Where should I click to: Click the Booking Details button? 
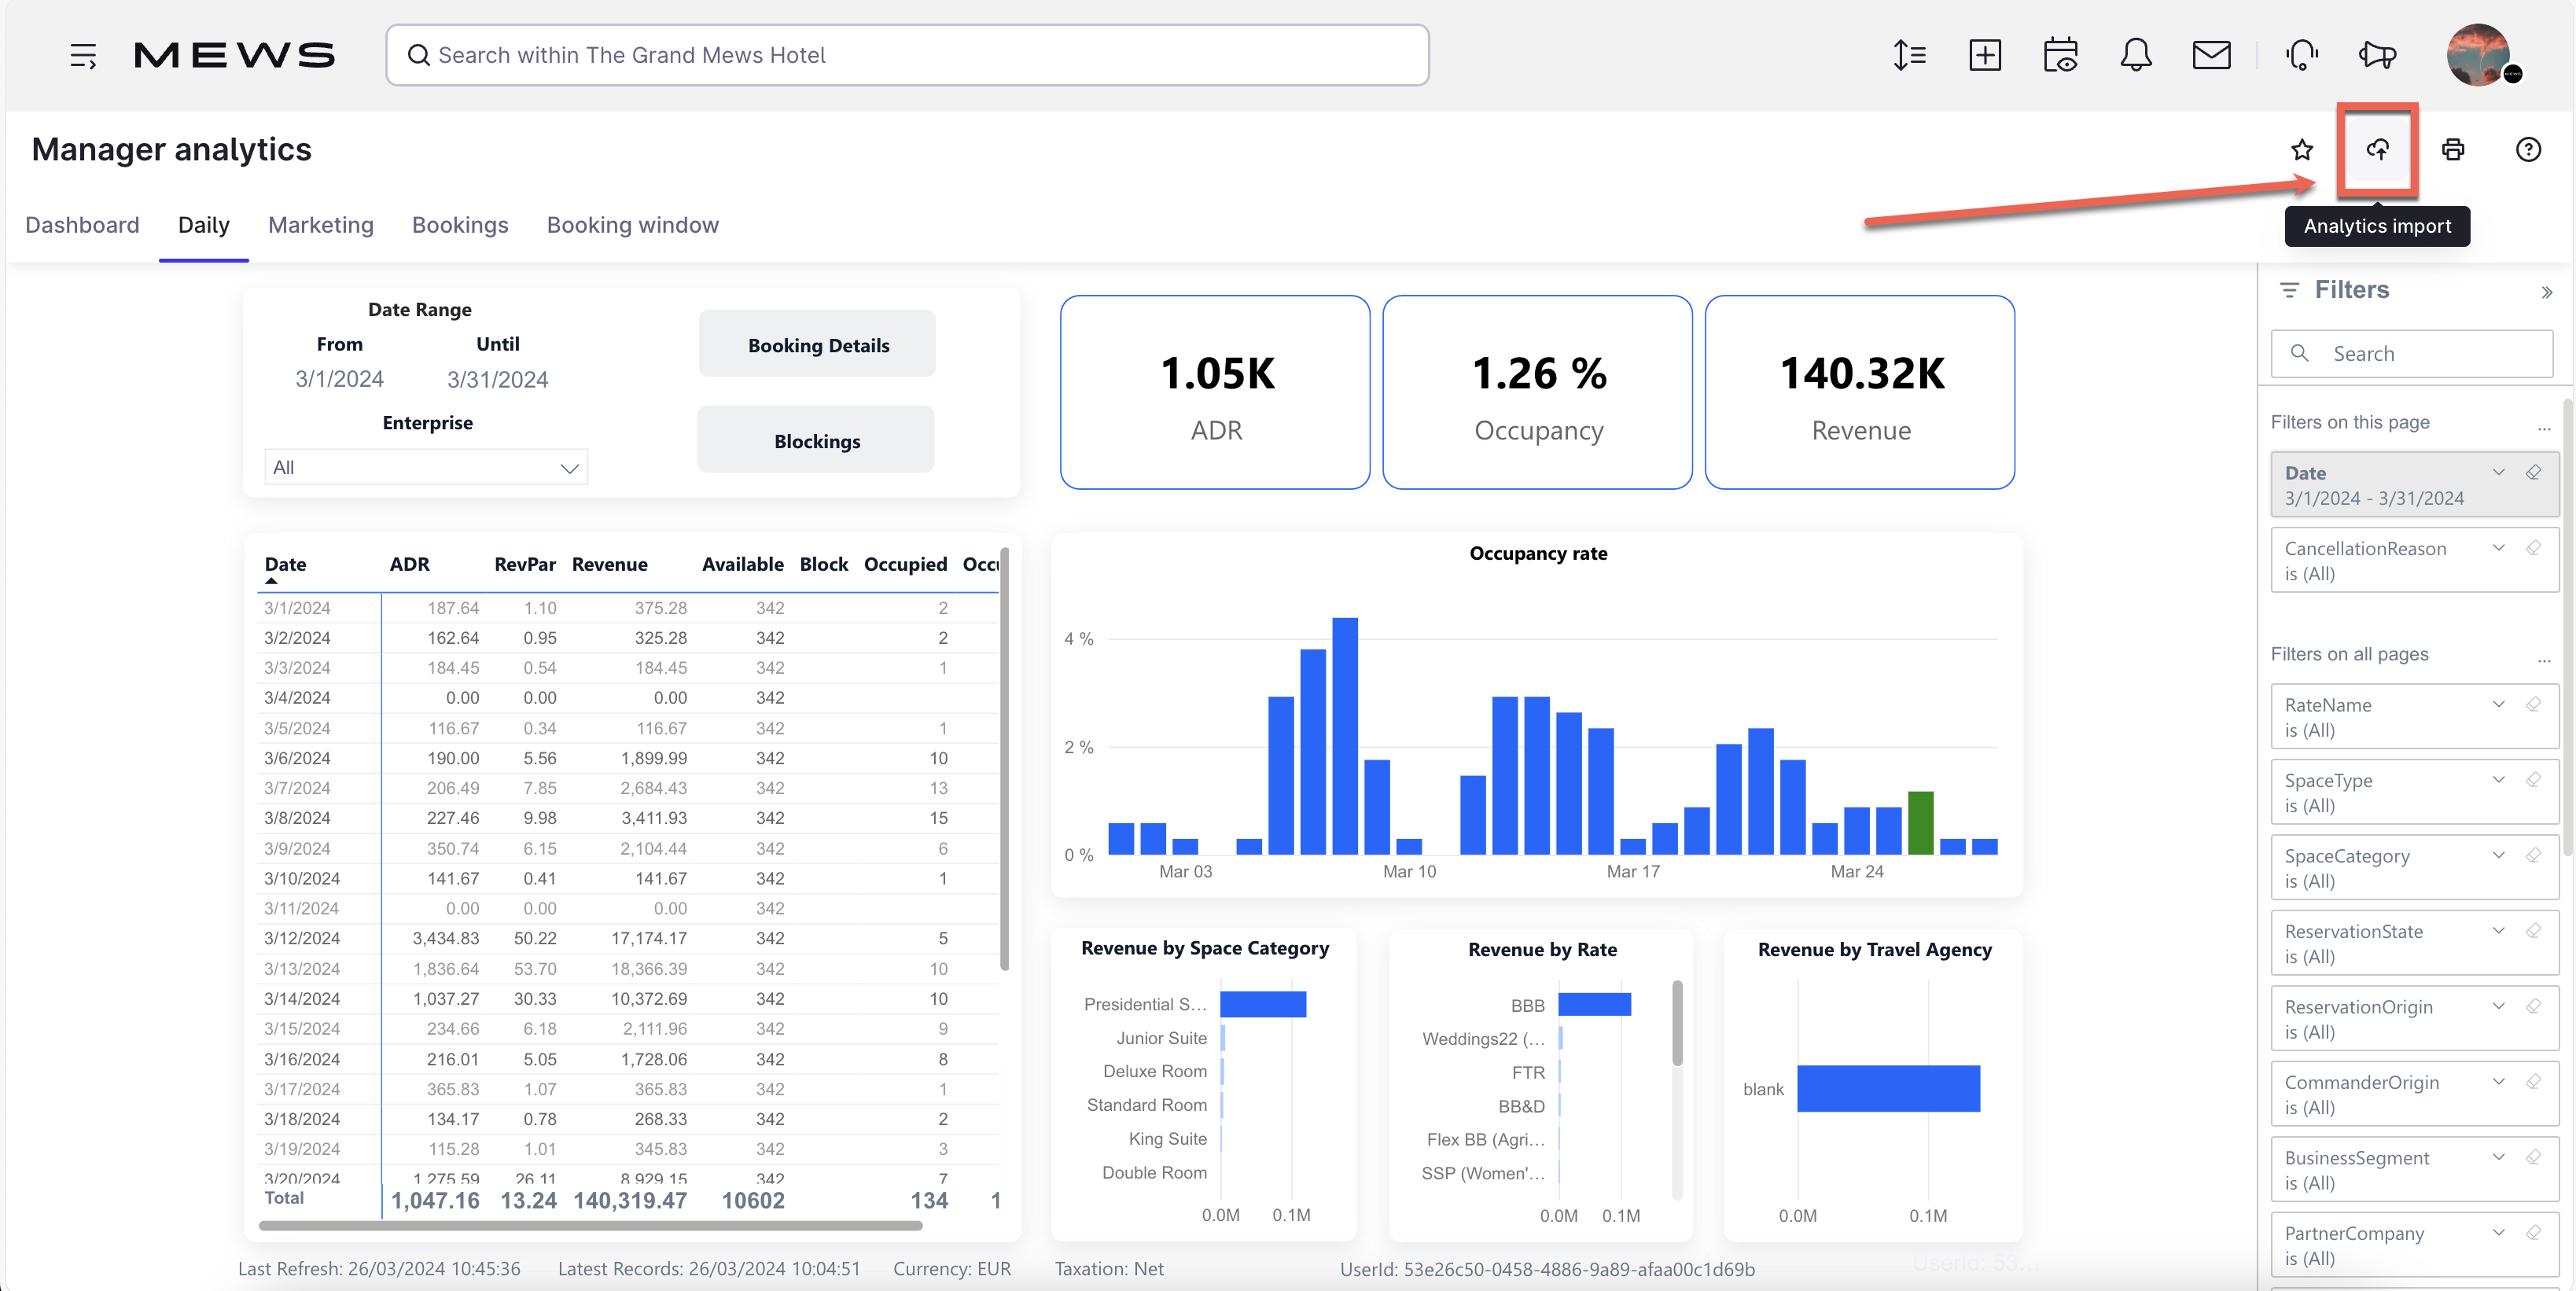point(817,344)
